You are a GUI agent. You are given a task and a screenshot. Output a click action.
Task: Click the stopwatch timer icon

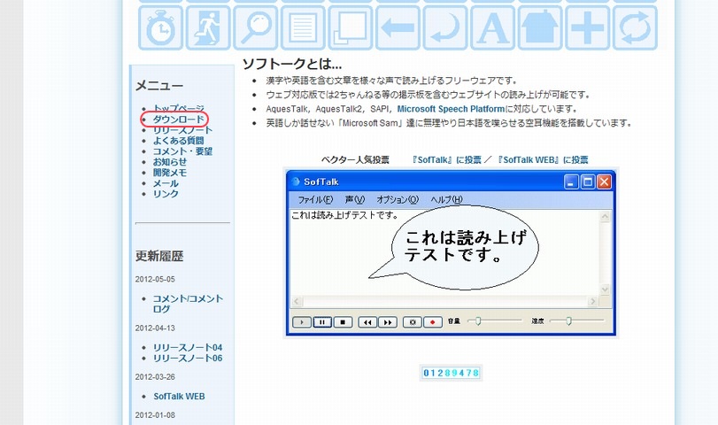pos(160,27)
